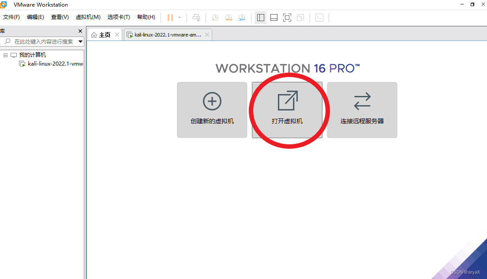Click the home icon on 主页 tab
Viewport: 487px width, 279px height.
[x=94, y=35]
